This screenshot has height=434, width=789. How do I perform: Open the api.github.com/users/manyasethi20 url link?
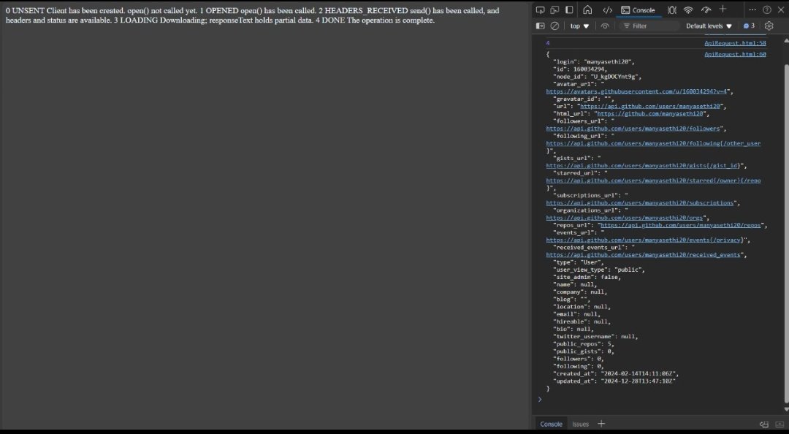pyautogui.click(x=650, y=106)
